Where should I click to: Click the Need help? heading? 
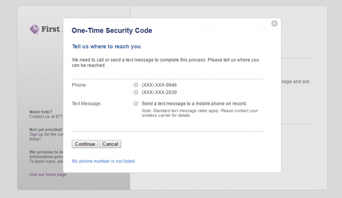pos(41,111)
